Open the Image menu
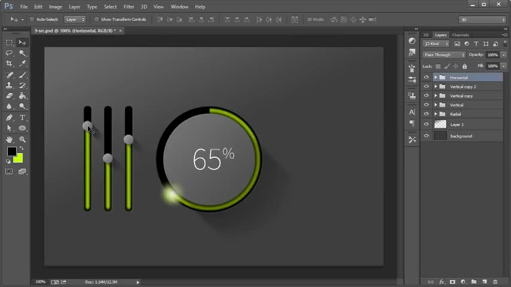 click(x=56, y=7)
